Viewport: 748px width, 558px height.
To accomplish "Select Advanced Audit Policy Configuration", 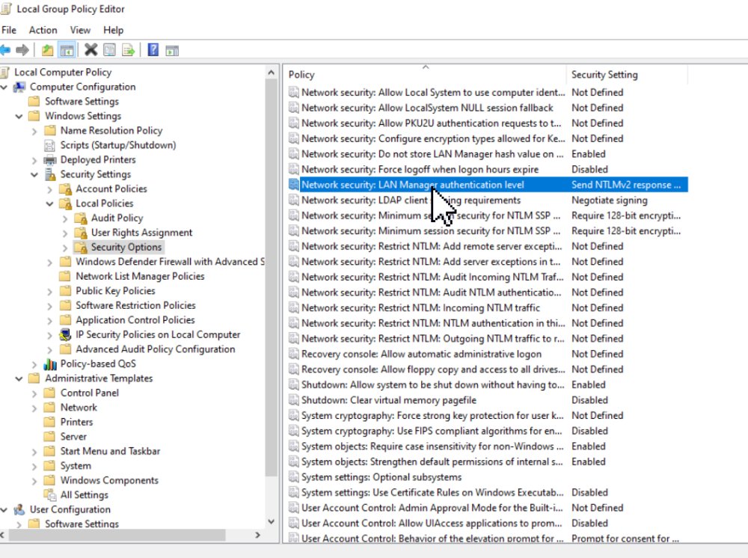I will (x=155, y=349).
